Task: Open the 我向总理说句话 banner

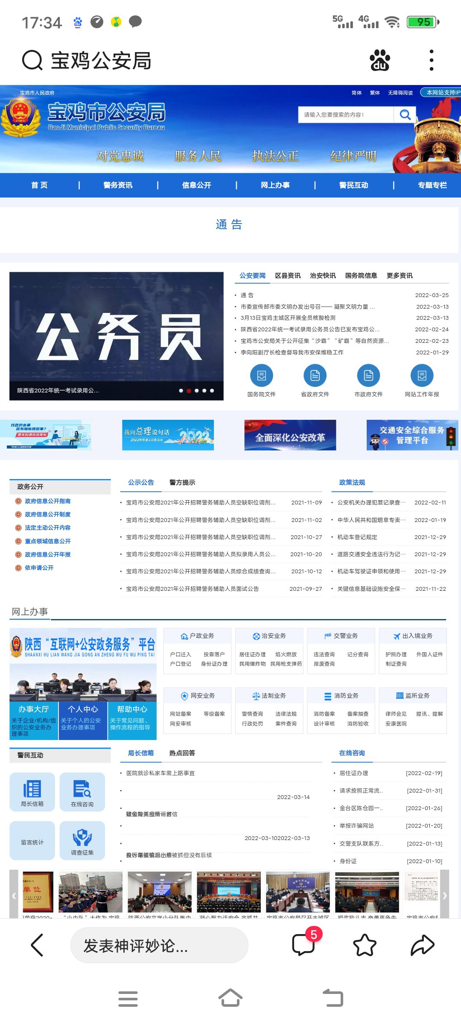Action: [168, 435]
